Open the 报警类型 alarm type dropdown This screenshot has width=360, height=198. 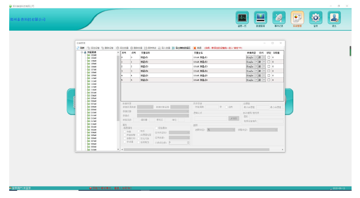pos(263,130)
